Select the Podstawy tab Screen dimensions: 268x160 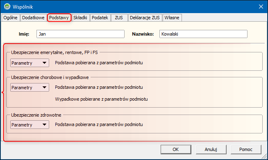tap(59, 18)
